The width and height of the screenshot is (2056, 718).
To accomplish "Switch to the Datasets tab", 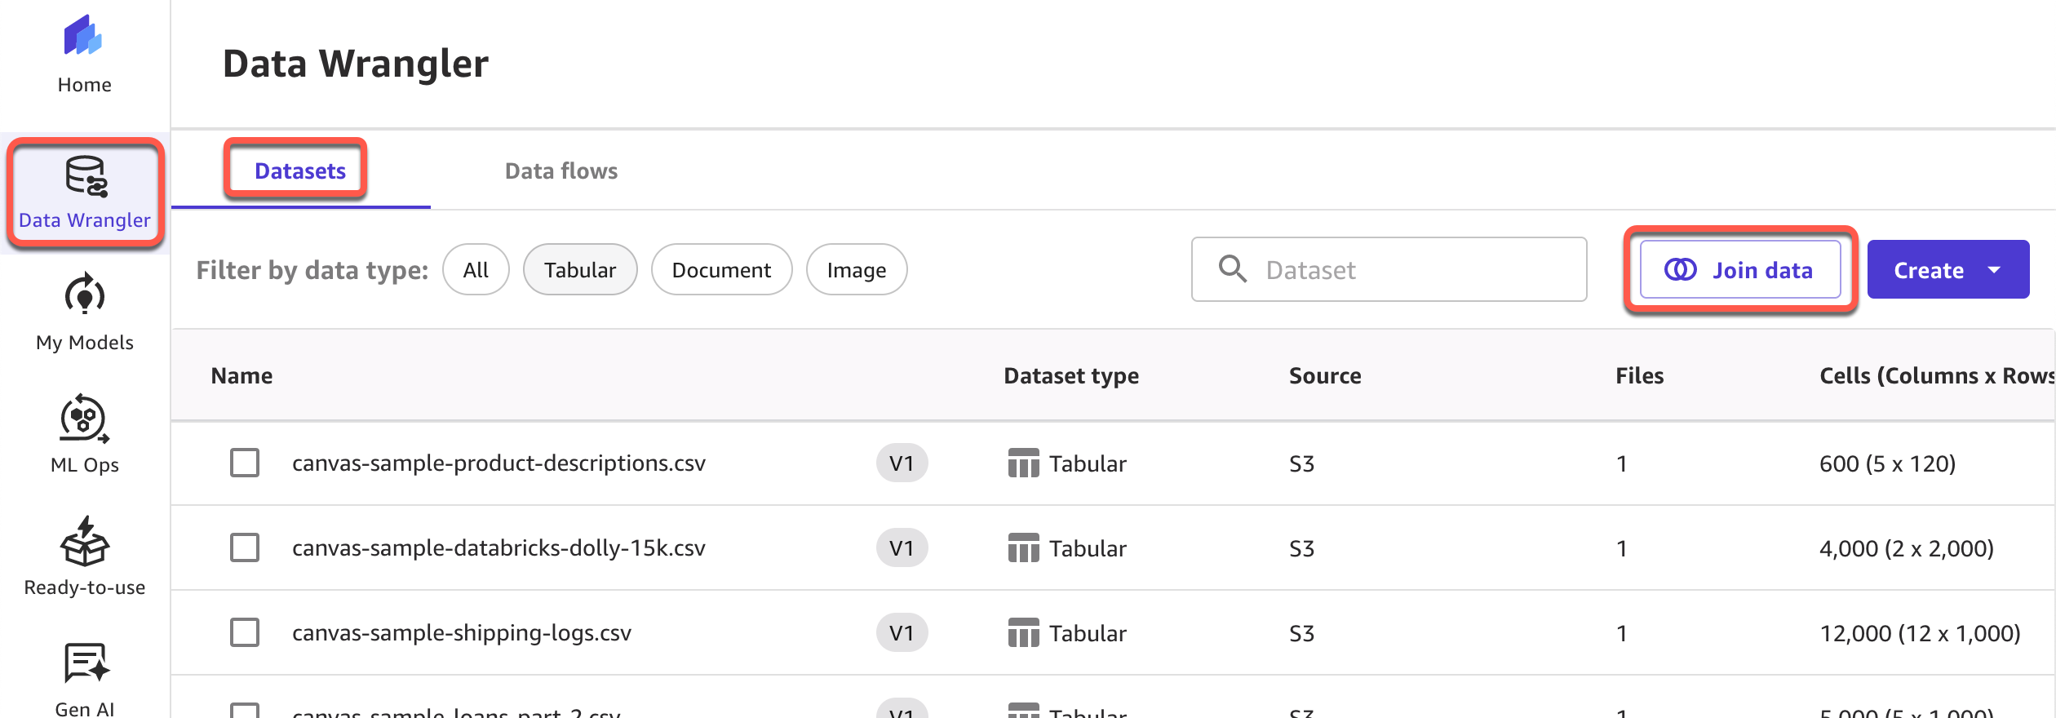I will point(299,171).
